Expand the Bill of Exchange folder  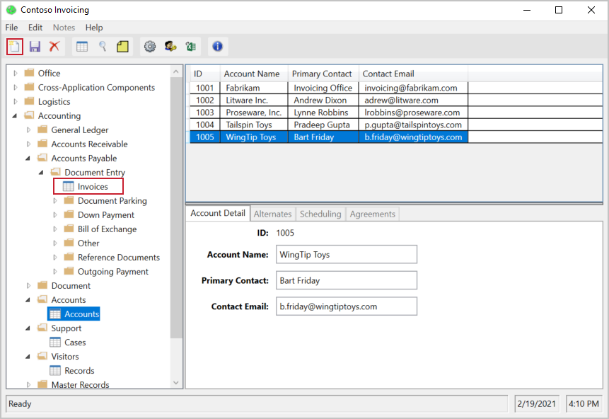point(55,229)
